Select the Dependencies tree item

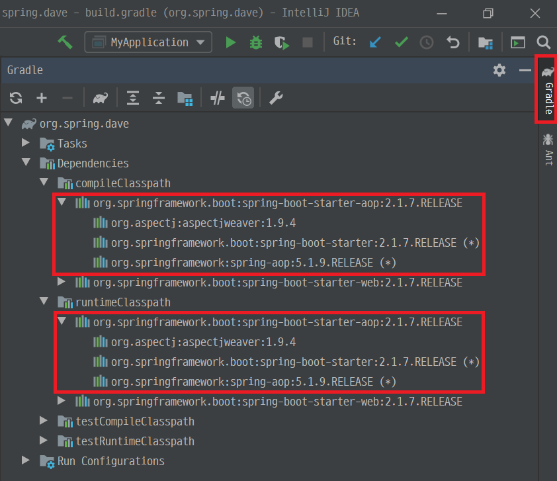93,163
